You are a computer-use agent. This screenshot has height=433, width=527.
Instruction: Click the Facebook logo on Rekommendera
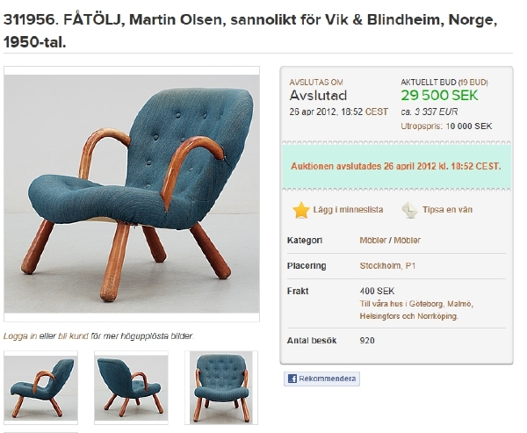[292, 379]
